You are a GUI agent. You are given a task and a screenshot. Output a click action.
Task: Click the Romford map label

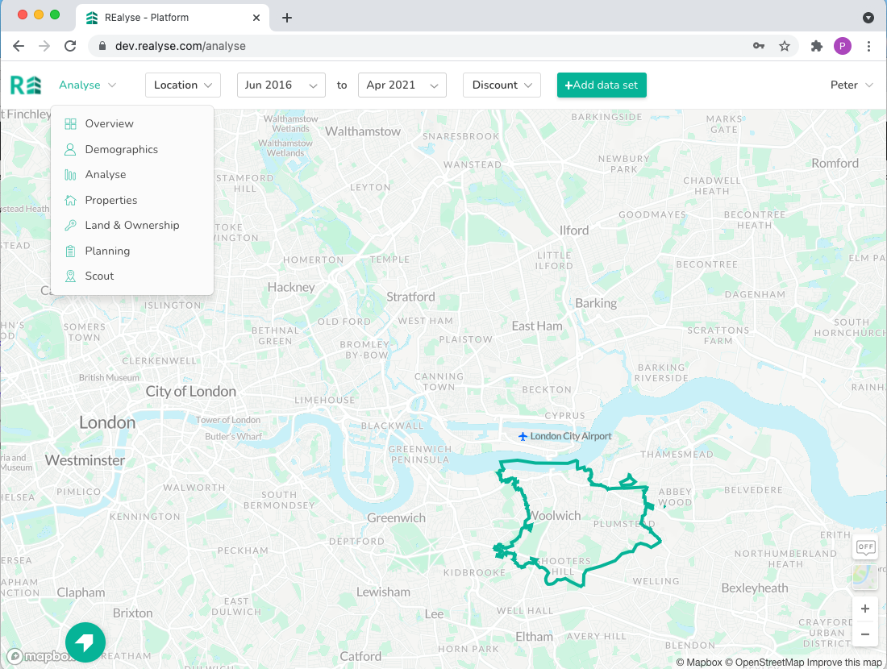(x=835, y=164)
